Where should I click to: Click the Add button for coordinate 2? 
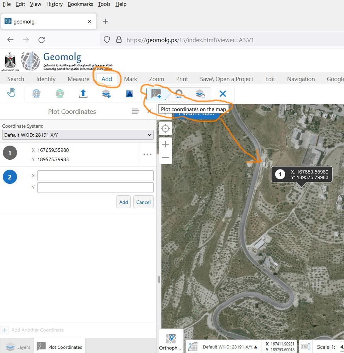point(124,202)
